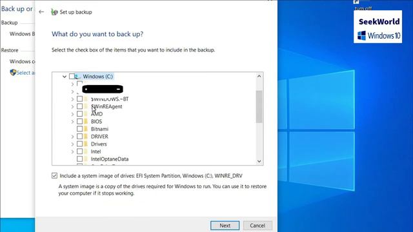Expand the DRIVER folder node
Screen dimensions: 413x232
coord(72,137)
